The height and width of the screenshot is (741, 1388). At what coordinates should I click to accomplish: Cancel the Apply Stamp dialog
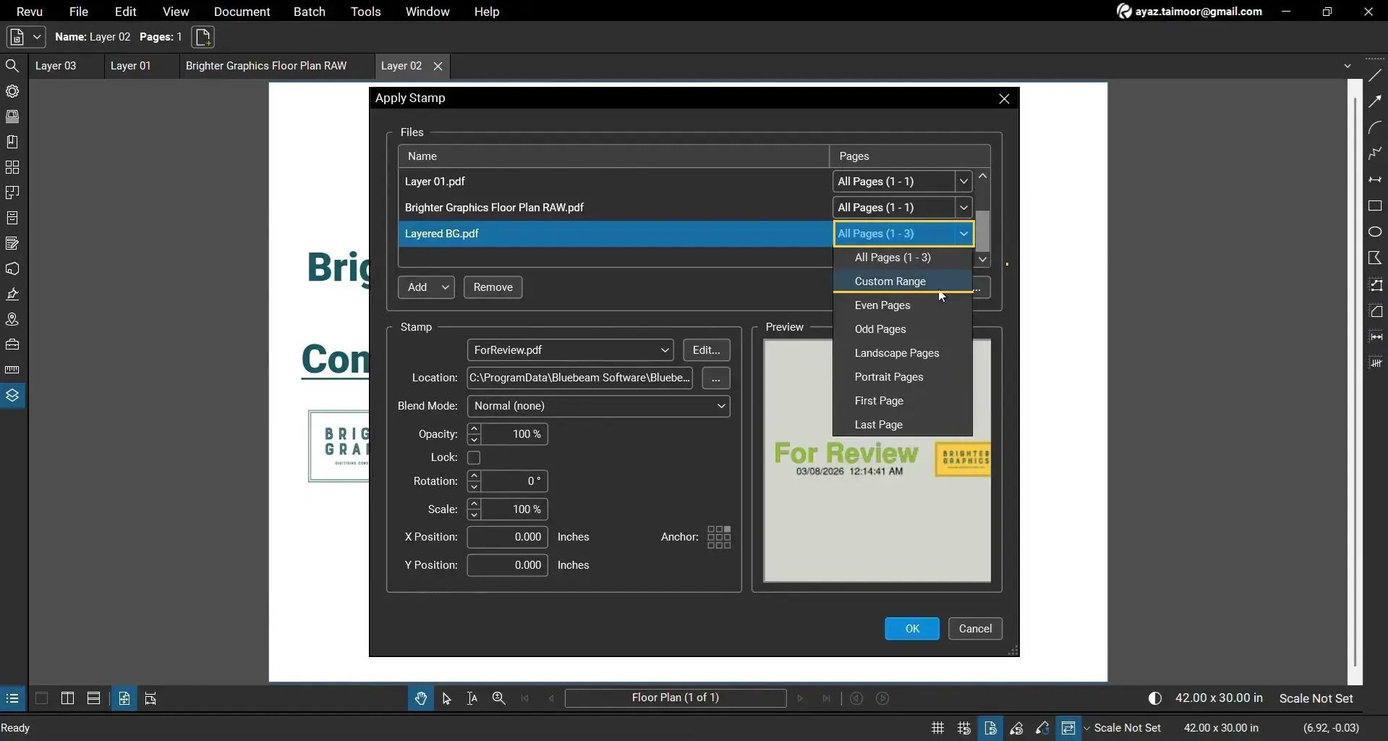(x=974, y=629)
